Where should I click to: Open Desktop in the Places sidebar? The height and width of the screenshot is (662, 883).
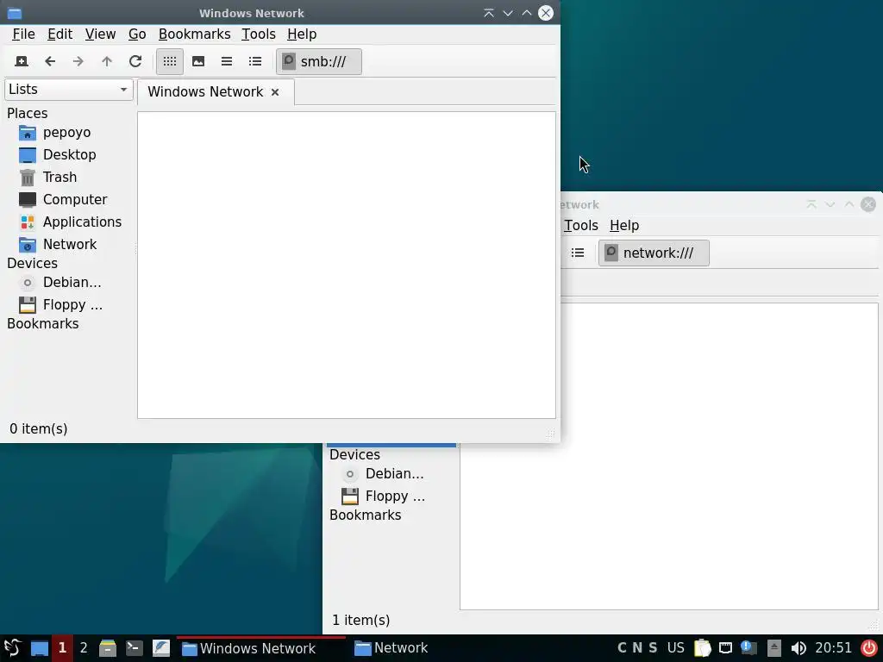coord(67,155)
